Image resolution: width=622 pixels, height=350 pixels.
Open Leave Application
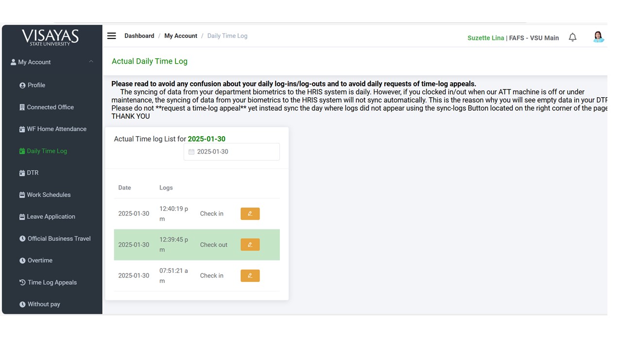click(x=51, y=216)
